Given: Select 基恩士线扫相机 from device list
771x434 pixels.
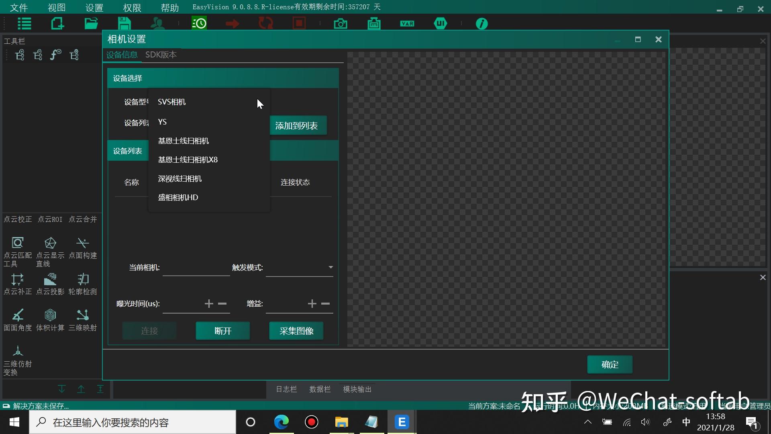Looking at the screenshot, I should 184,141.
